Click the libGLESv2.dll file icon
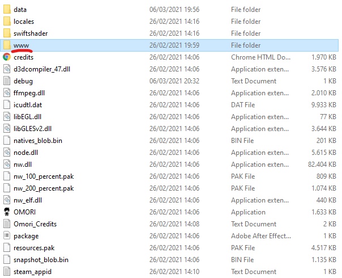342x278 pixels. [7, 129]
